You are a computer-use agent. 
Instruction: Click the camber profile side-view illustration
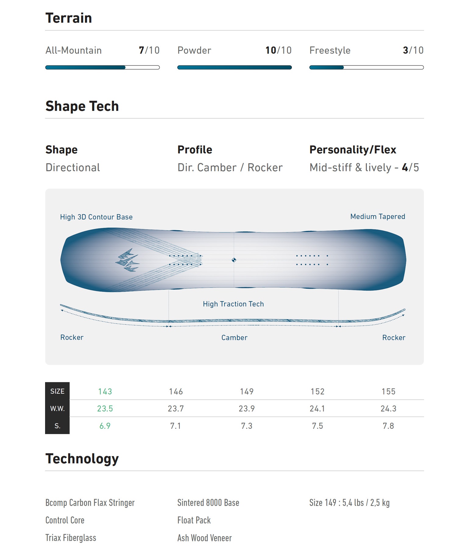[233, 316]
